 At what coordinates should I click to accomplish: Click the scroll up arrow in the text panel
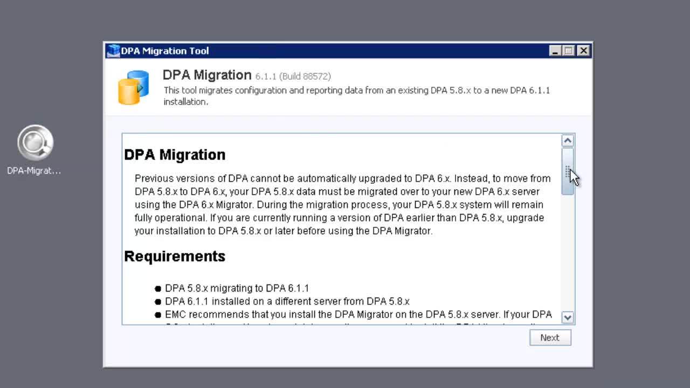point(567,141)
